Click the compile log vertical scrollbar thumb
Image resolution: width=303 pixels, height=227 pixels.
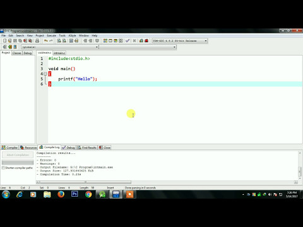coord(300,172)
